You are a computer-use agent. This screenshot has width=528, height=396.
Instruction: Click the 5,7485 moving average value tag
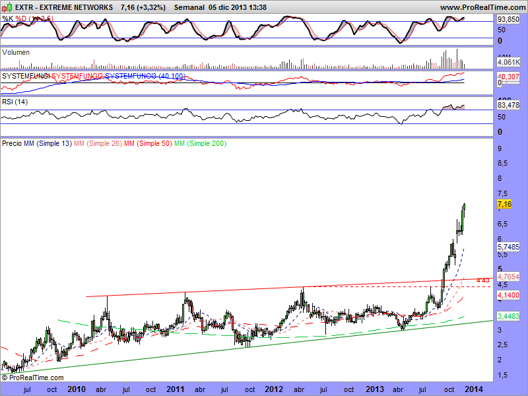pyautogui.click(x=508, y=247)
